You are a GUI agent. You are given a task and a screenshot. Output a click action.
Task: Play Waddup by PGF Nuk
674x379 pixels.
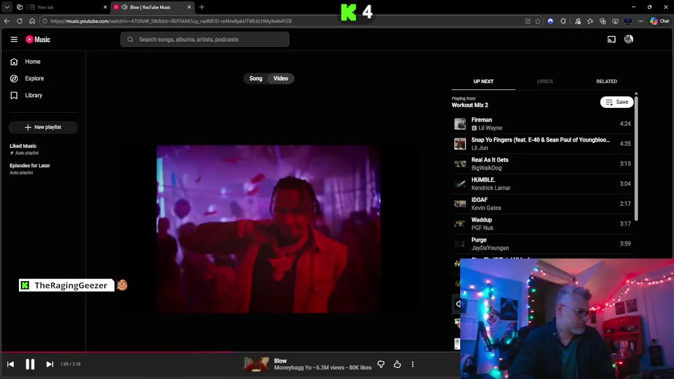click(x=542, y=224)
